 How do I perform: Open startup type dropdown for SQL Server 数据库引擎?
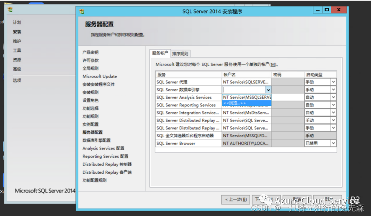pyautogui.click(x=333, y=90)
